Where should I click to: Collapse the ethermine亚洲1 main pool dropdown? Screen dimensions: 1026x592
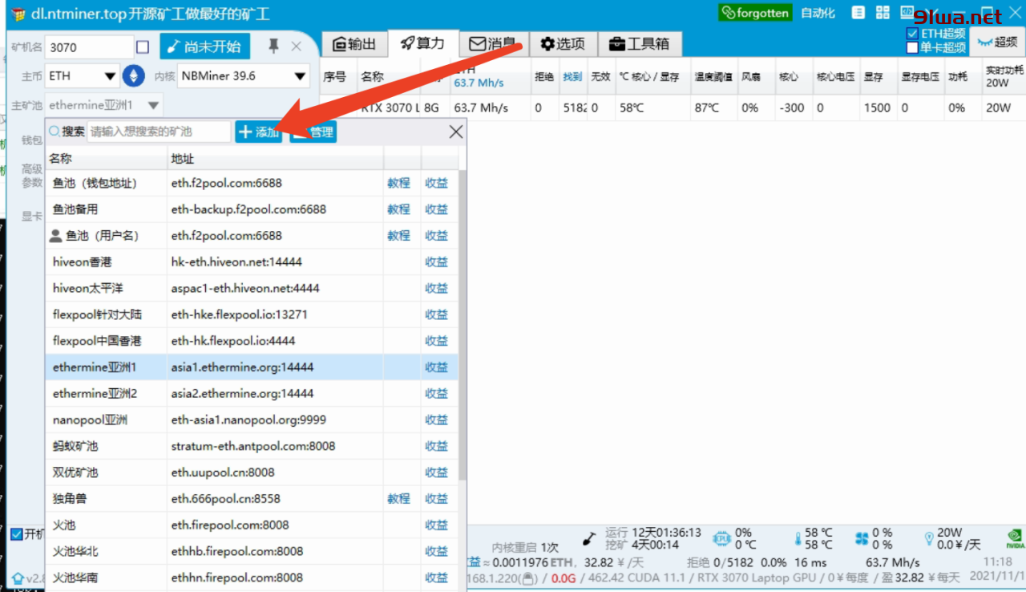pos(104,105)
